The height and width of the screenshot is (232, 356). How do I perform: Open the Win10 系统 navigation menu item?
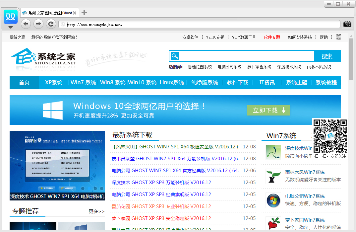pyautogui.click(x=142, y=83)
